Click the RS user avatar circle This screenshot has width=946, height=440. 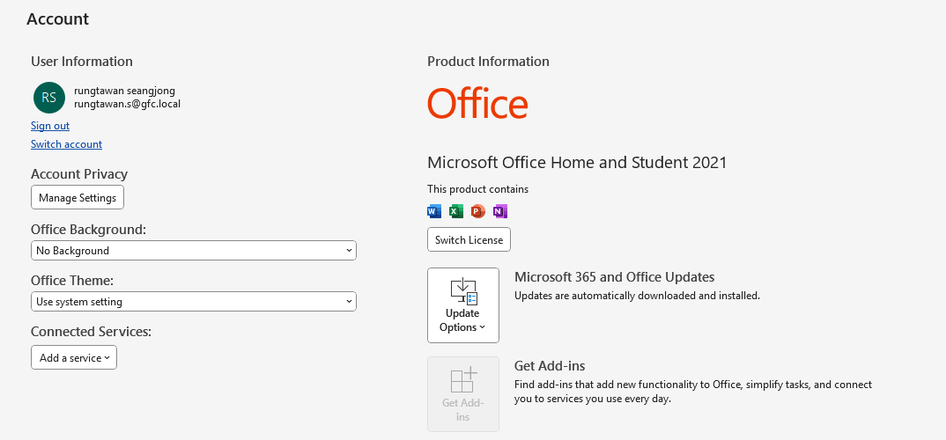[48, 98]
